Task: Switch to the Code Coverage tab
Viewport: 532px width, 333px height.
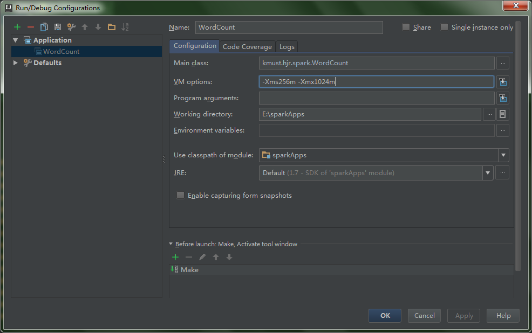Action: click(247, 46)
